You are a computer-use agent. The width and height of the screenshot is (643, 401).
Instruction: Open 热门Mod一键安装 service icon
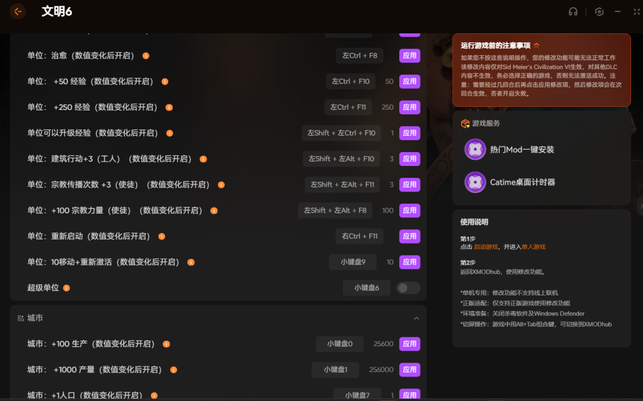(x=475, y=150)
